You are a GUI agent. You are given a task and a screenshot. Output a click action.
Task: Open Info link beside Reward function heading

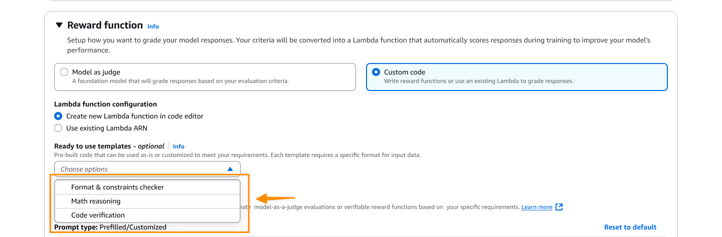tap(153, 26)
